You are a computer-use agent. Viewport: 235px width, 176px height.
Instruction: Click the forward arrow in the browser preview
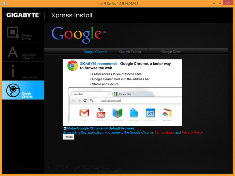coord(79,100)
